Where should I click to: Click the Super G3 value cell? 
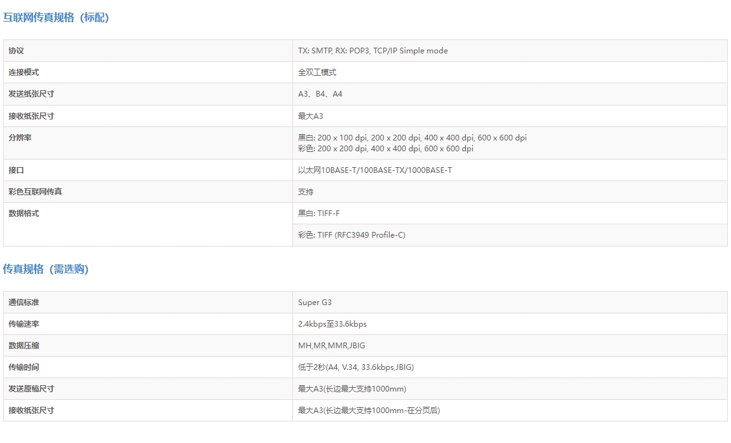(x=315, y=303)
